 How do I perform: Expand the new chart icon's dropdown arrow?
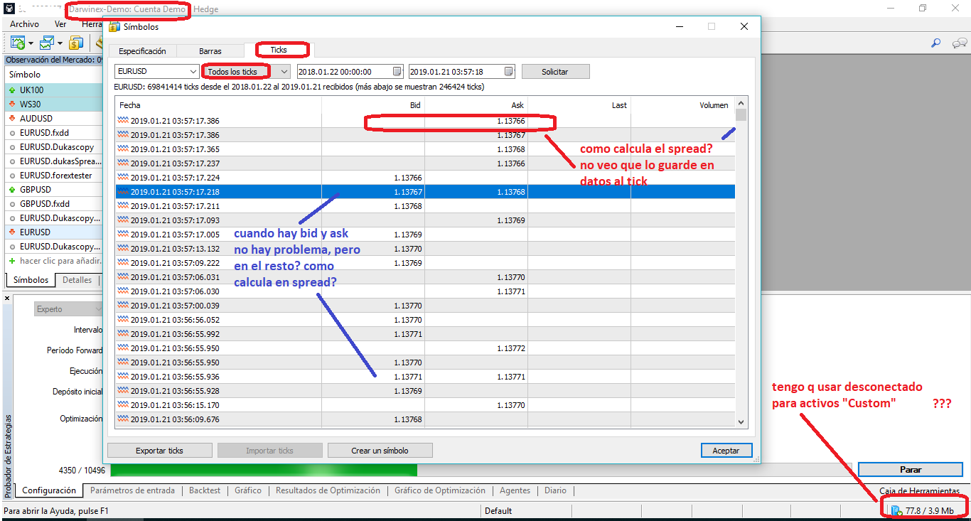[x=31, y=43]
